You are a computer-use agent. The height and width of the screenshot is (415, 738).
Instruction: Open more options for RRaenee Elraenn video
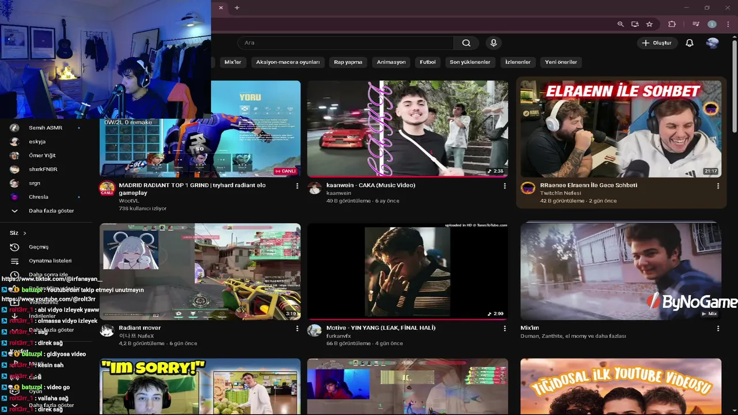coord(718,186)
